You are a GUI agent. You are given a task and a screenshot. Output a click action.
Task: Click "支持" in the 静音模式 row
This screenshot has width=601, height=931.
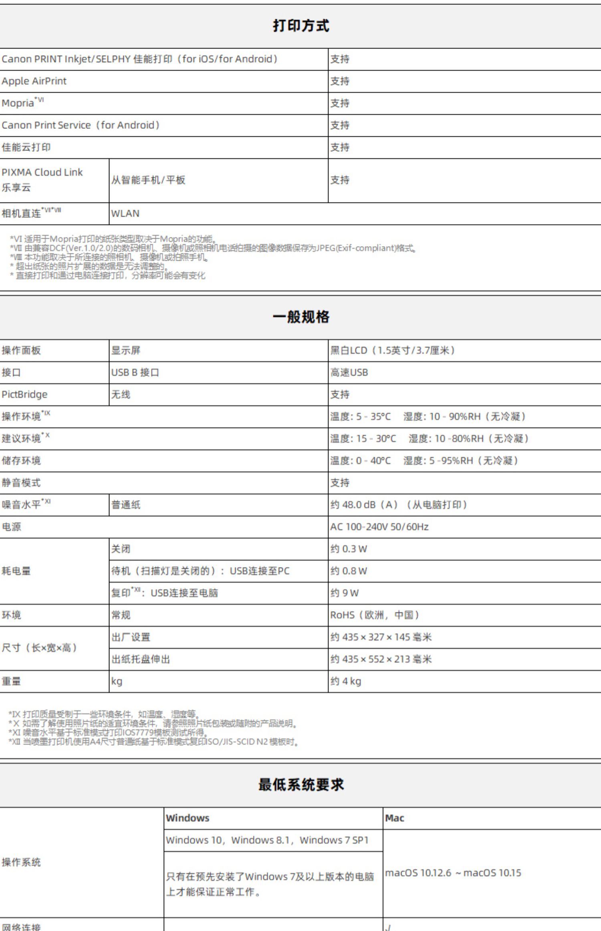(x=340, y=483)
